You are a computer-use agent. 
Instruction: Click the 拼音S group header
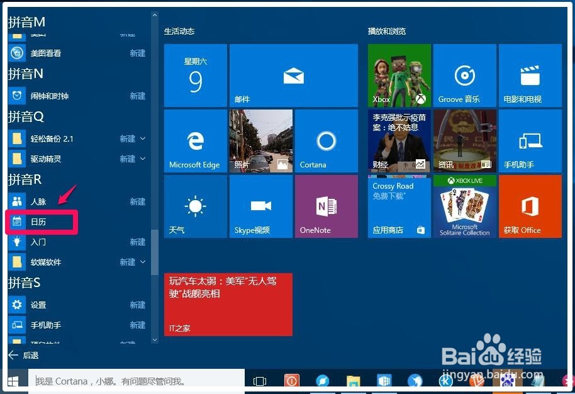click(x=24, y=283)
